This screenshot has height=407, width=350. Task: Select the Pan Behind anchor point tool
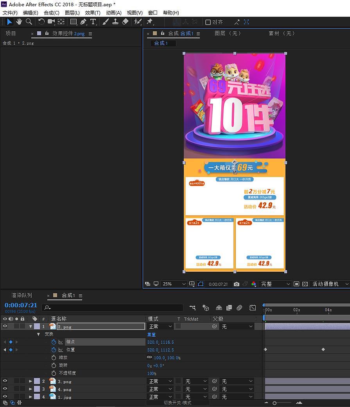[x=61, y=22]
